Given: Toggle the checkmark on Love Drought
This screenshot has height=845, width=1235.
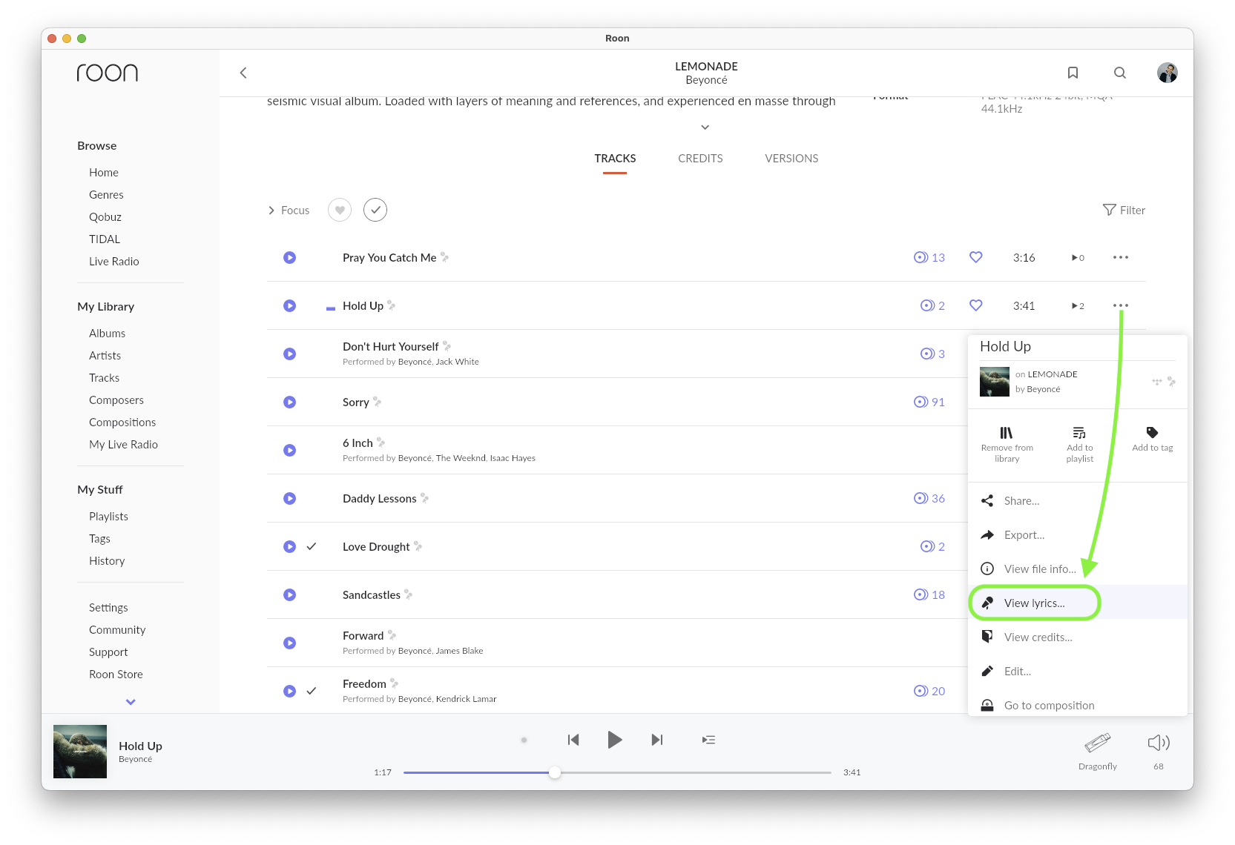Looking at the screenshot, I should (312, 546).
